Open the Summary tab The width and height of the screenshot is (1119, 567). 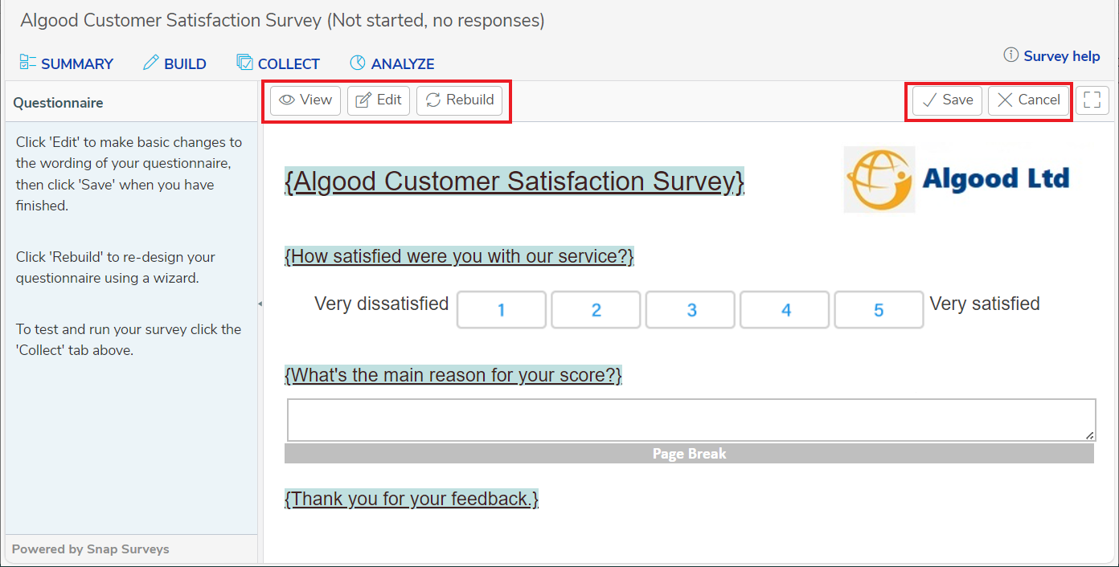tap(67, 64)
